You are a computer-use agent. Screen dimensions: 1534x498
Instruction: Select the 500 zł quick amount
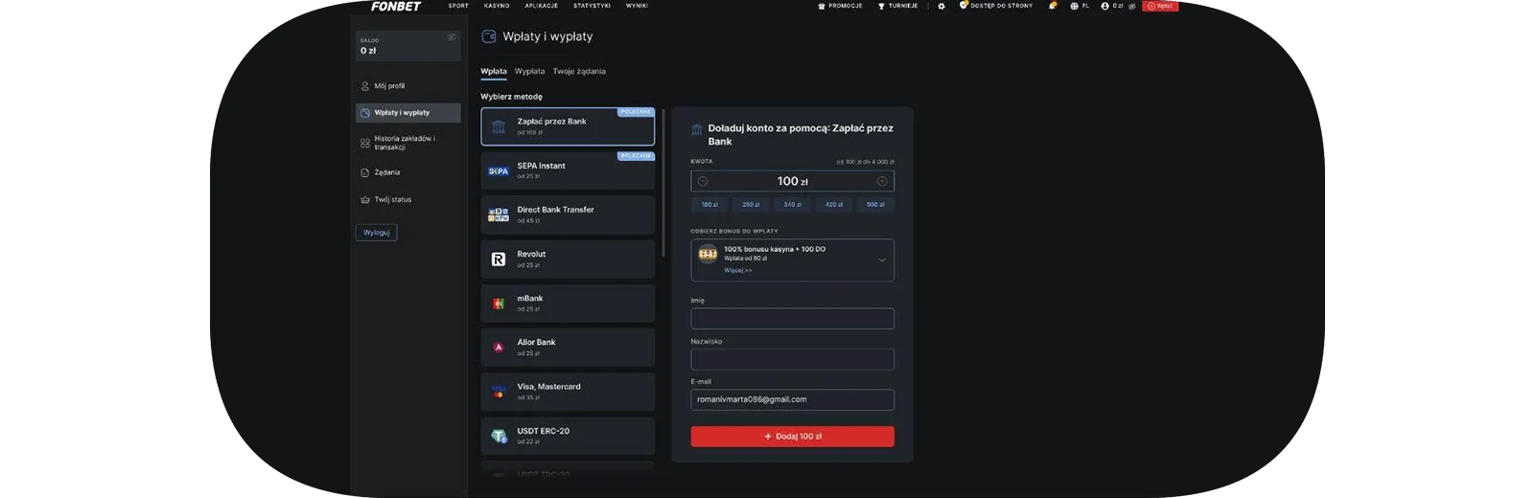(x=875, y=204)
